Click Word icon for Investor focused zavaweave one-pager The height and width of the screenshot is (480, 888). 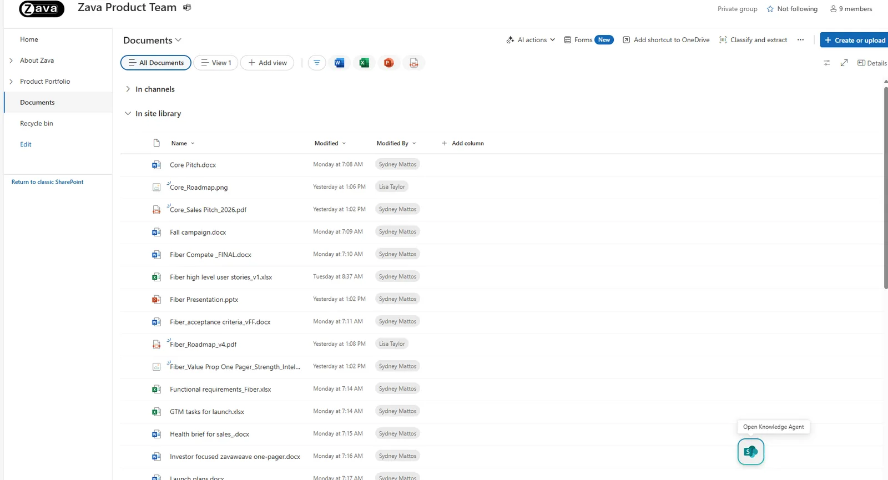click(x=157, y=457)
